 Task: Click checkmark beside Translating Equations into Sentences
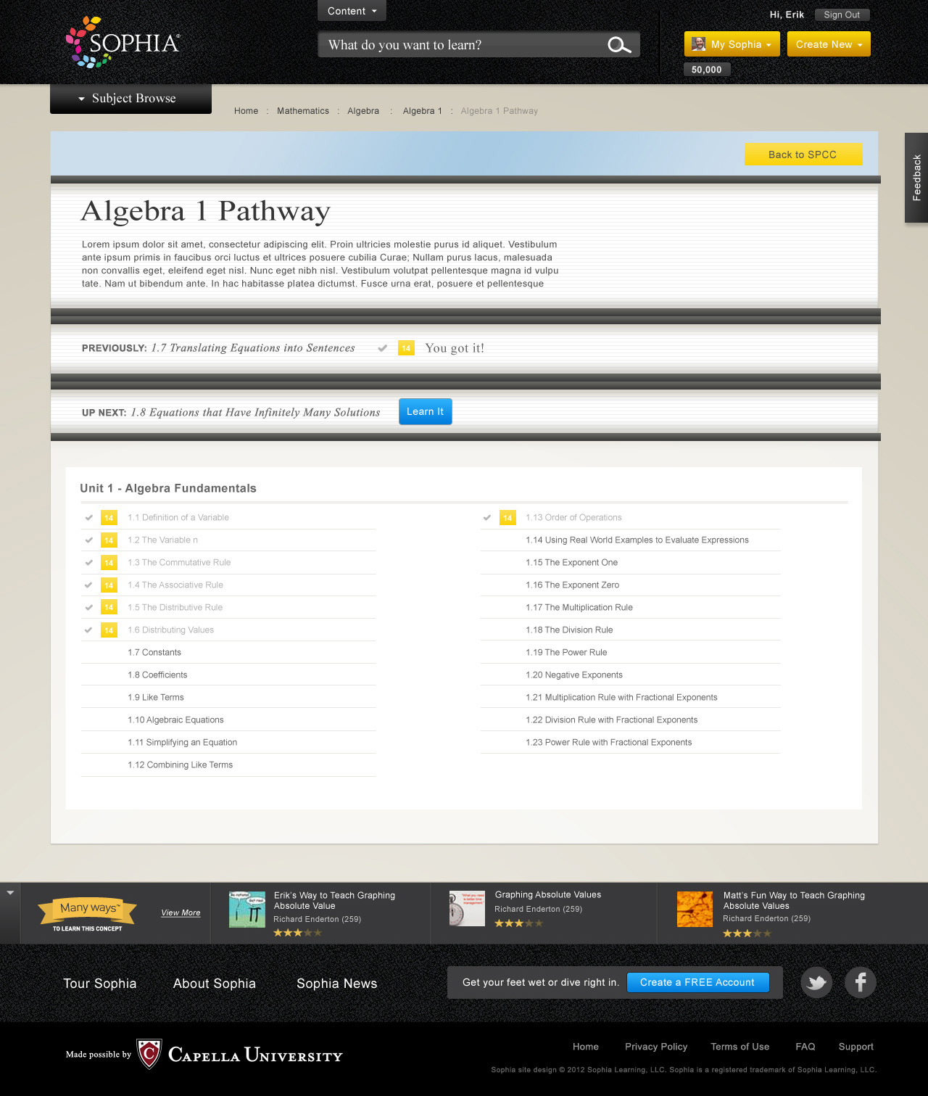click(x=382, y=348)
